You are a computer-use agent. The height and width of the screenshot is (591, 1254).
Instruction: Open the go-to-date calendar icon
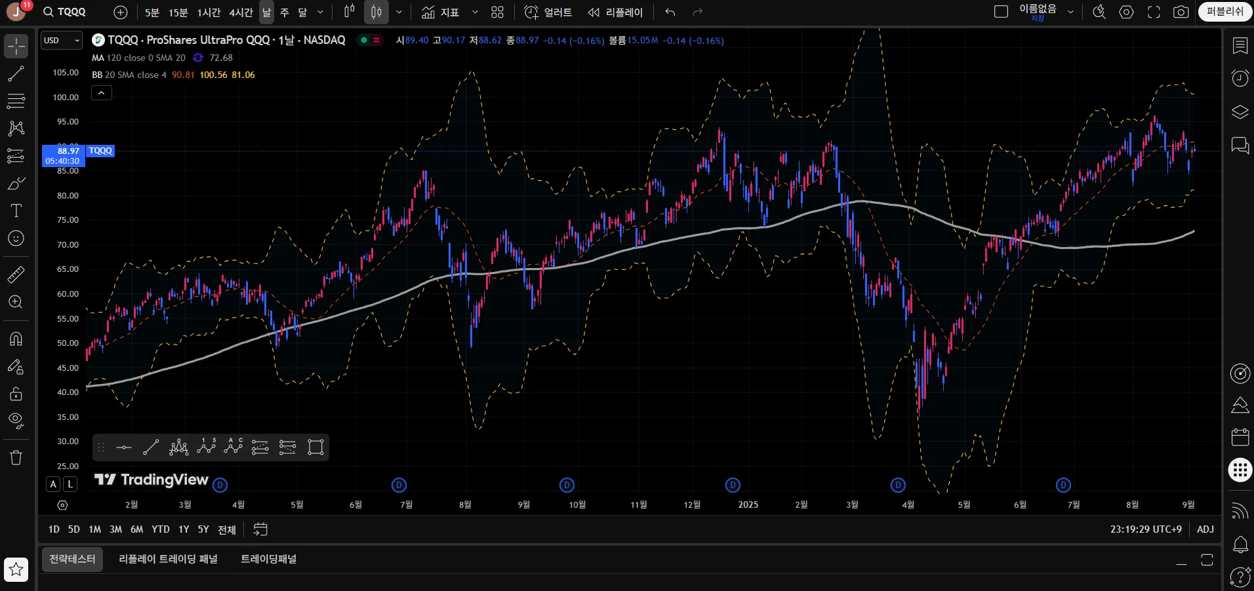[x=260, y=529]
